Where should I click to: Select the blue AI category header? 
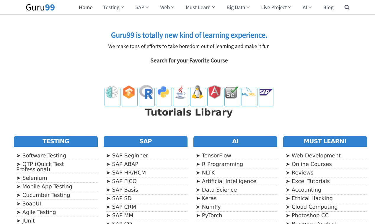point(235,141)
